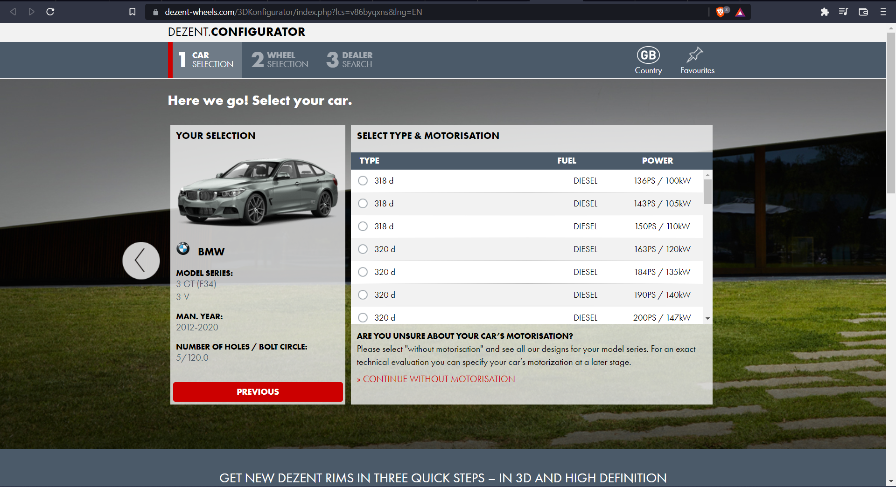Open the Brave wallet icon
The image size is (896, 487).
click(x=863, y=12)
